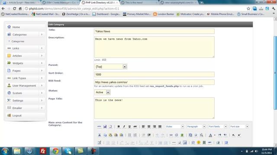277x155 pixels.
Task: Click the RSS feed URL field
Action: point(155,82)
